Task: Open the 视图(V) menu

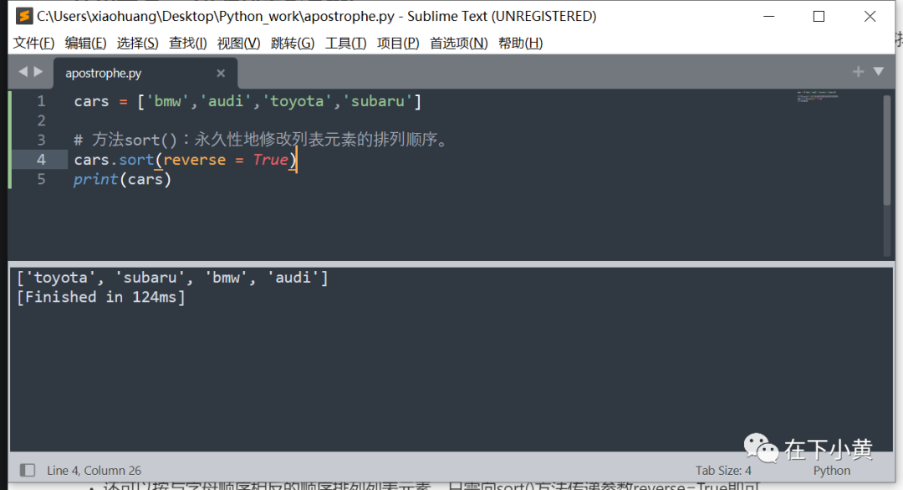Action: [x=238, y=43]
